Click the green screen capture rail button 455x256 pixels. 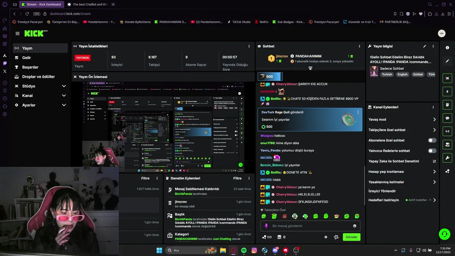click(x=447, y=78)
